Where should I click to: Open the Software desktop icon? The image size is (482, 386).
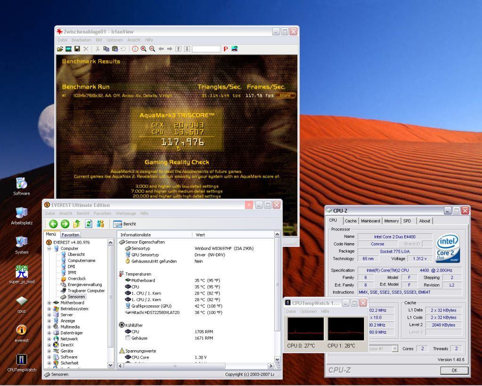click(x=22, y=186)
